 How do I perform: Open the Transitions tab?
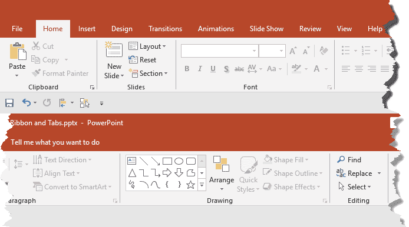[x=165, y=29]
